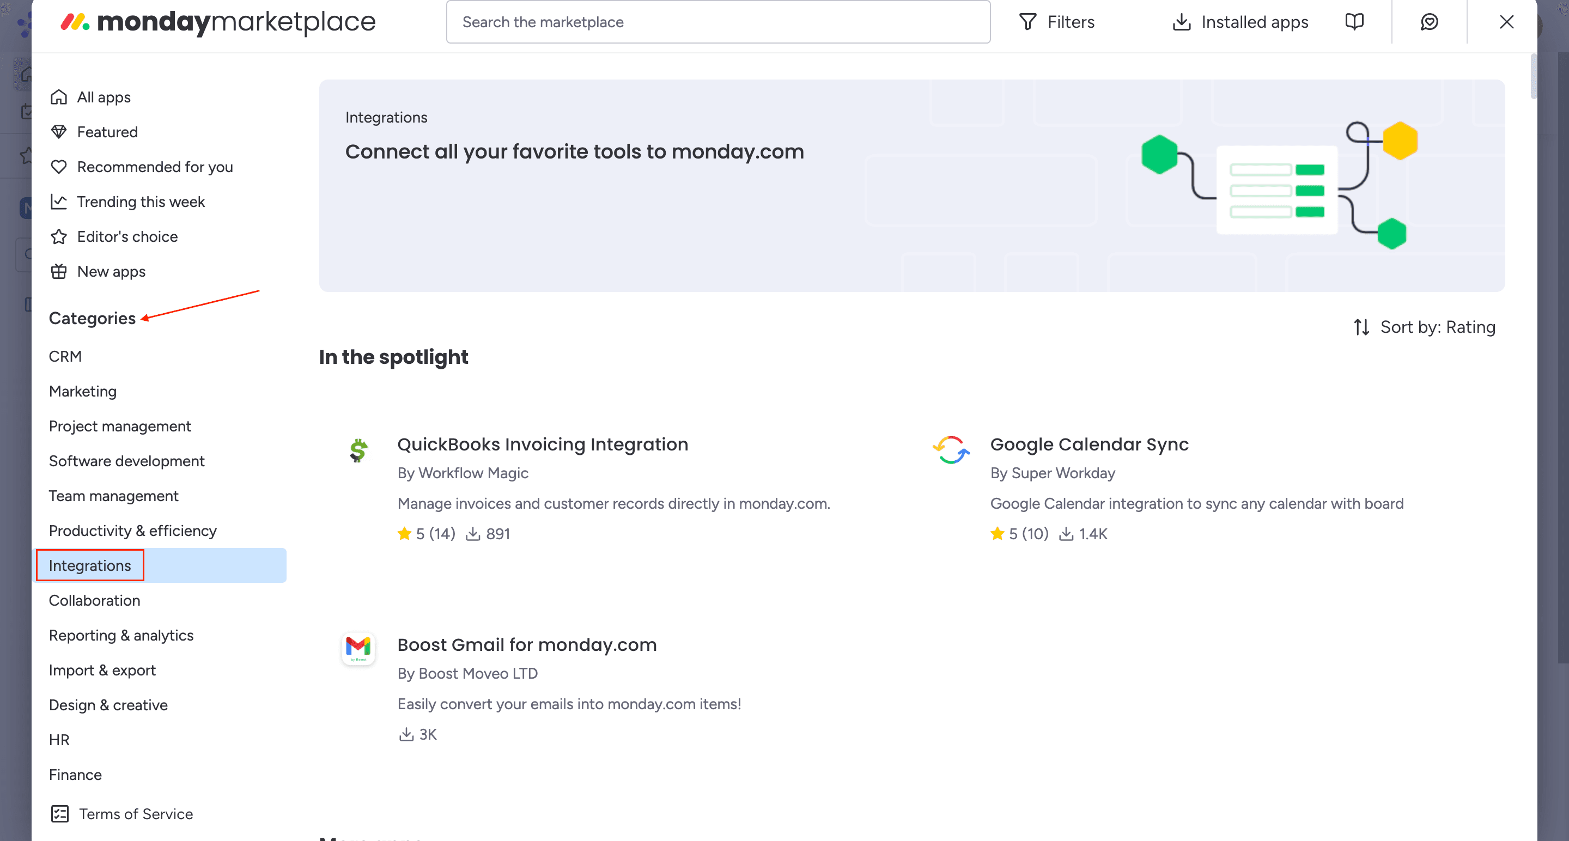
Task: Open the Editor's choice section
Action: 127,237
